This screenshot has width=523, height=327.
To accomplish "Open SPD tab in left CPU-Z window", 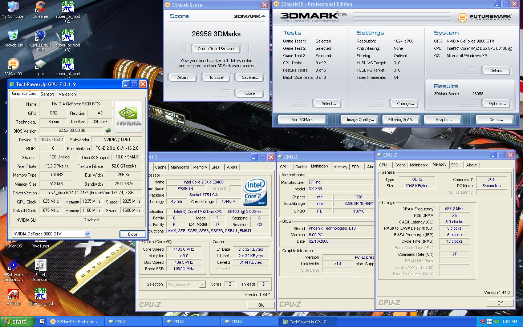I will point(215,167).
